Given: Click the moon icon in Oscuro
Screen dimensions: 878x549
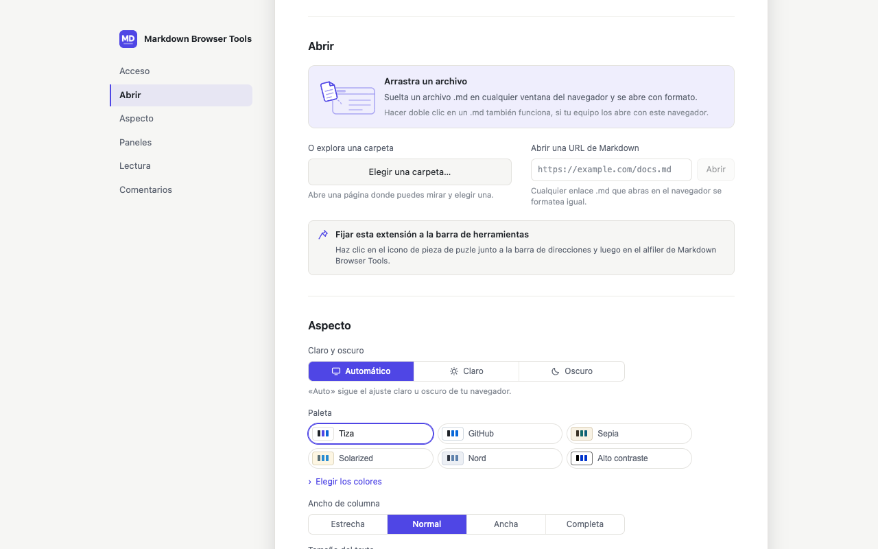Looking at the screenshot, I should tap(556, 371).
